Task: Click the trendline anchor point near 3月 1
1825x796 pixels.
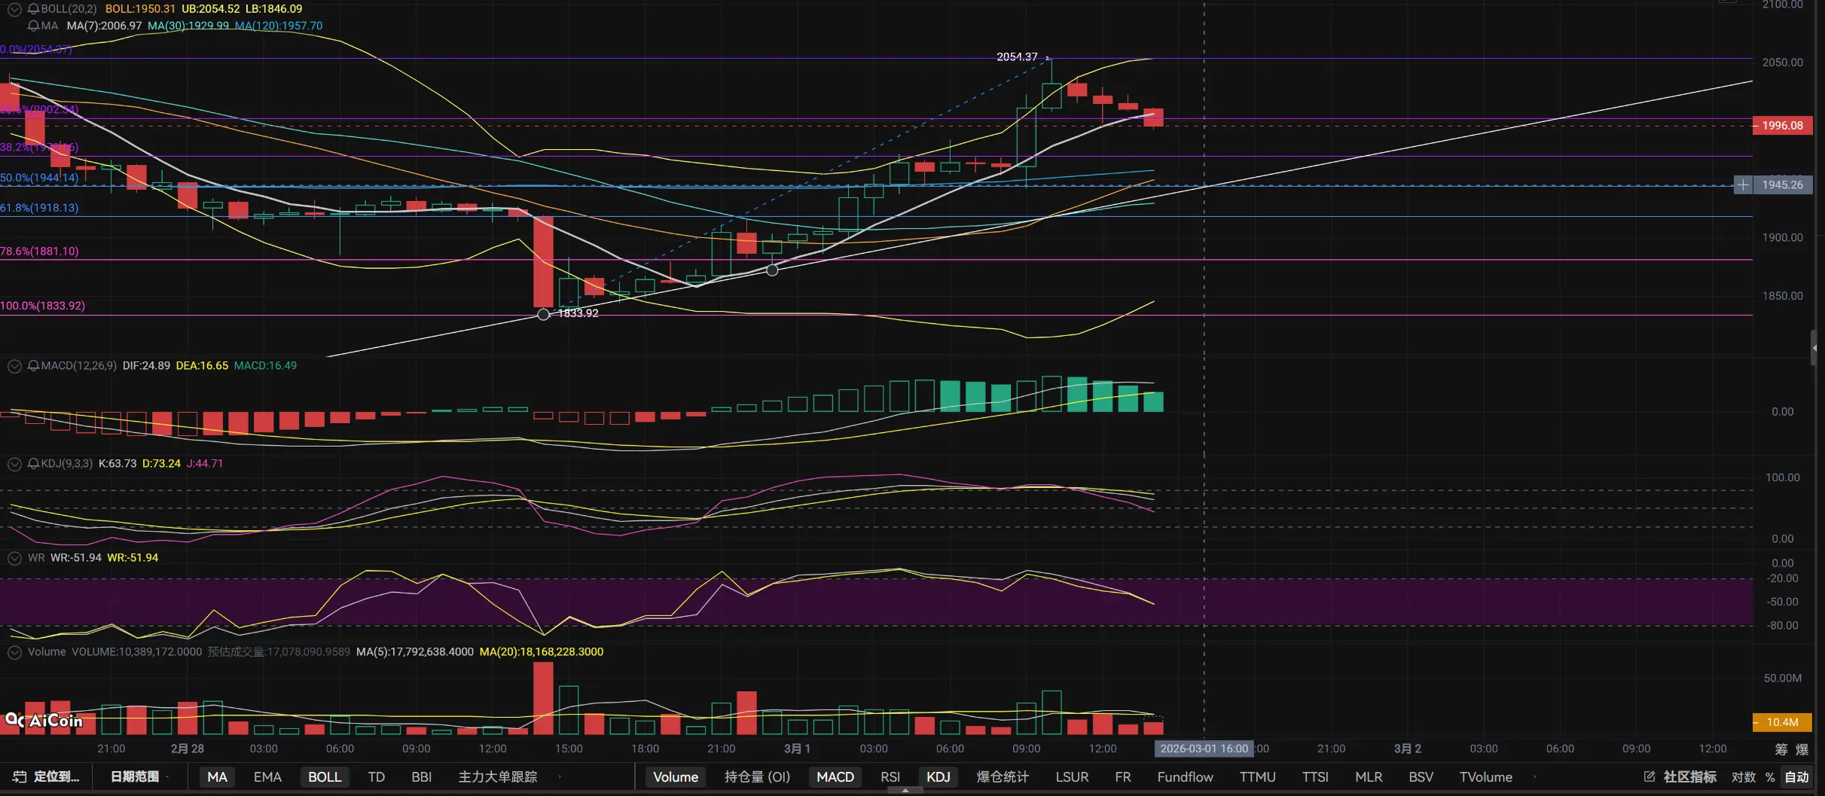Action: pos(772,270)
